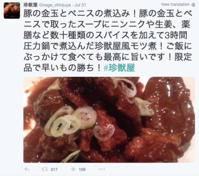Click the globe icon beside View translation

[x=193, y=5]
